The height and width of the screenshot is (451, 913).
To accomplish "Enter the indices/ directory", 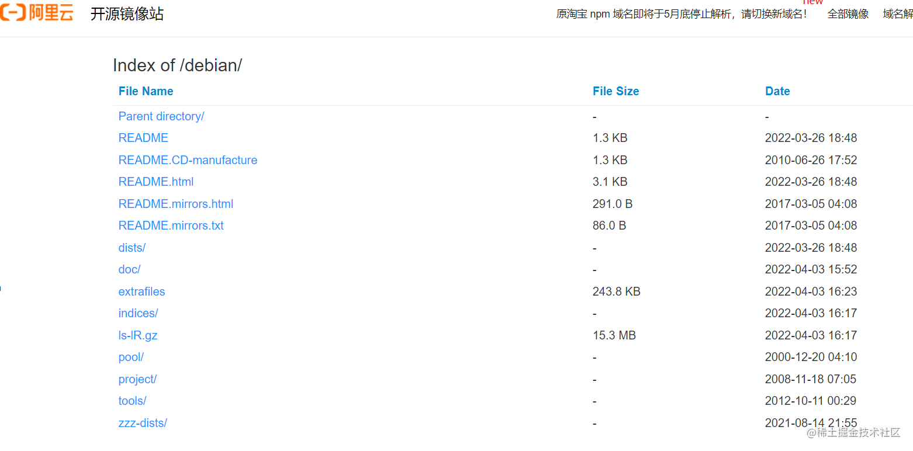I will click(138, 313).
